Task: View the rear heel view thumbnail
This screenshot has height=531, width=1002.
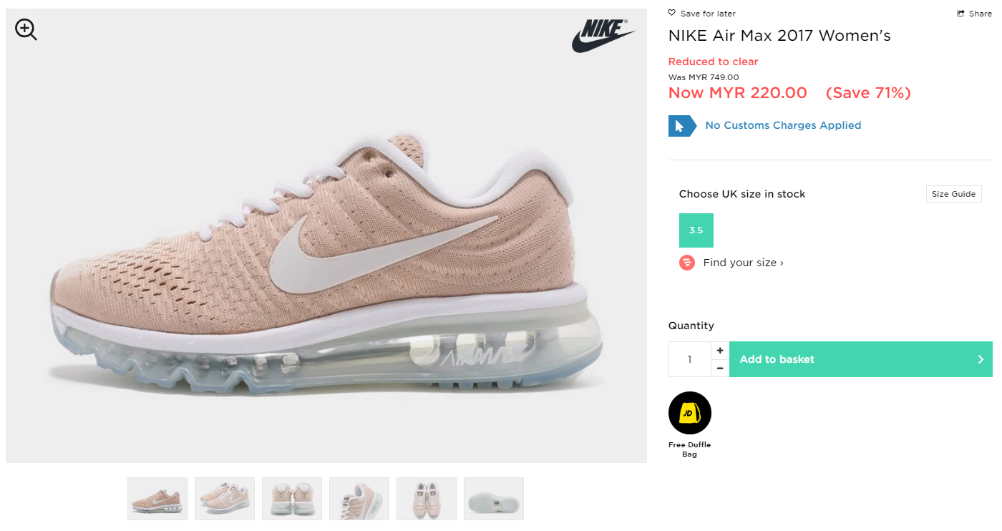Action: click(x=292, y=499)
